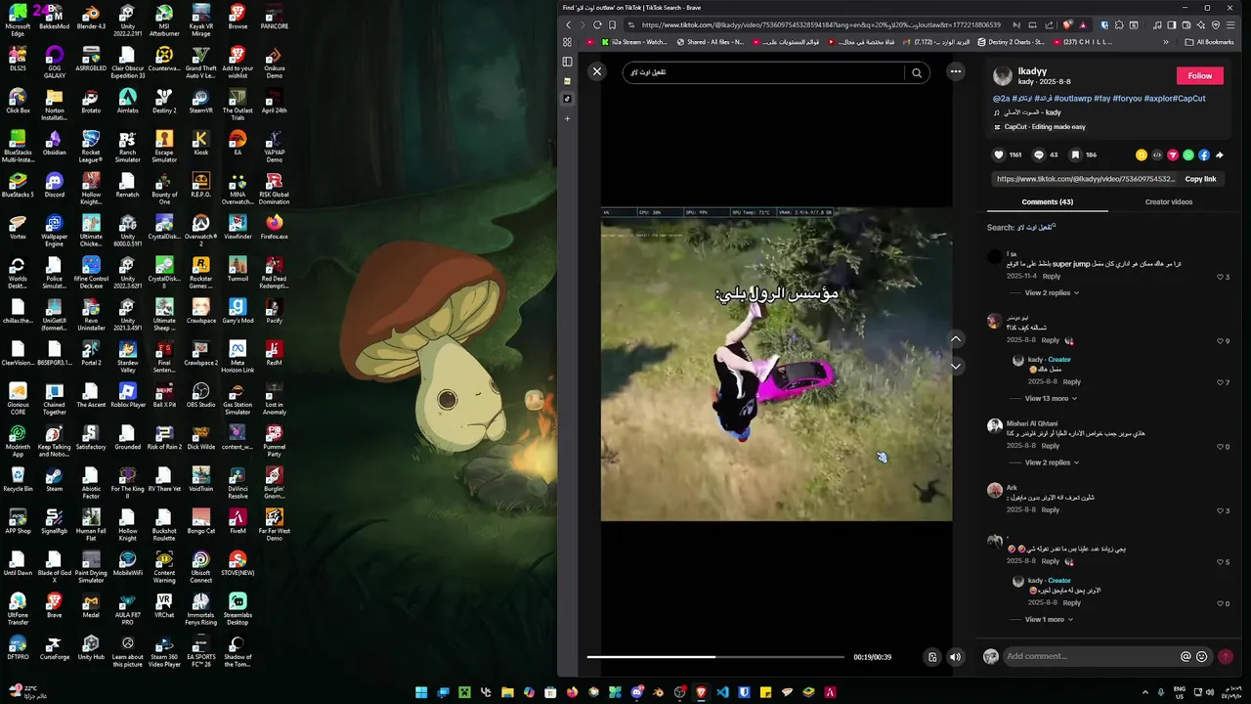Like Mishari Al Qhtani's comment
The width and height of the screenshot is (1251, 704).
coord(1220,446)
